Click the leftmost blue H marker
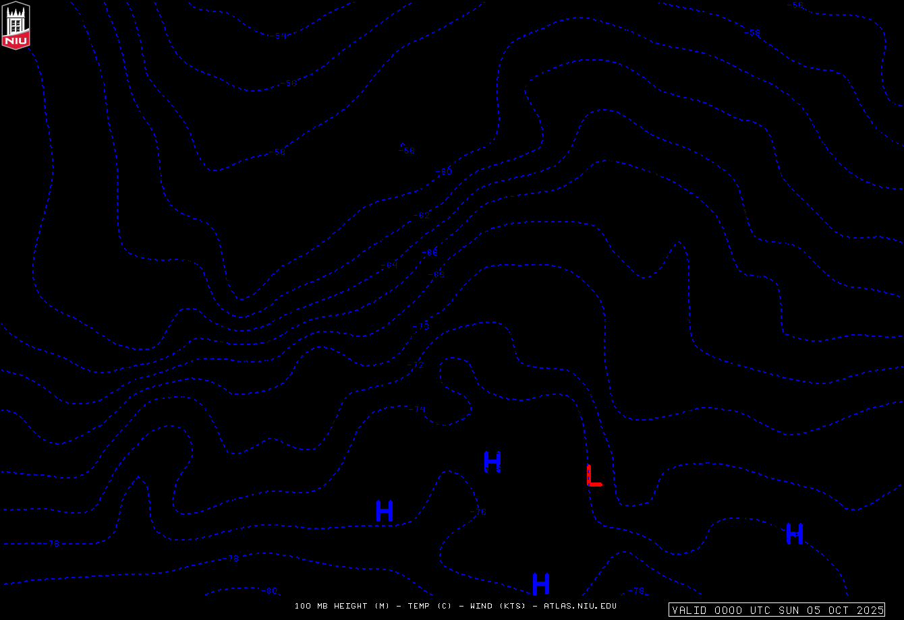Image resolution: width=904 pixels, height=620 pixels. pos(384,511)
